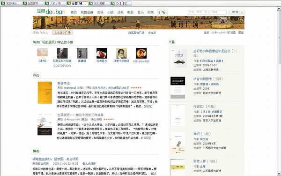Open the 冷记忆1 title link

(199, 107)
